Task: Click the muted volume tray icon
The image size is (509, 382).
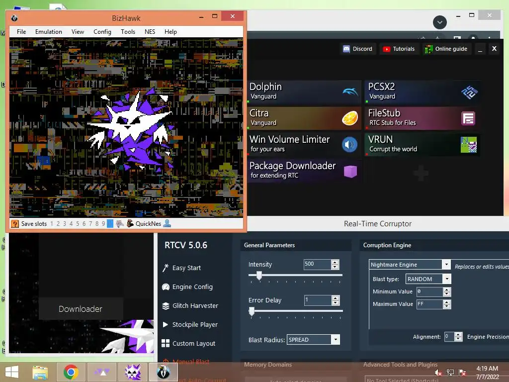Action: click(x=438, y=373)
